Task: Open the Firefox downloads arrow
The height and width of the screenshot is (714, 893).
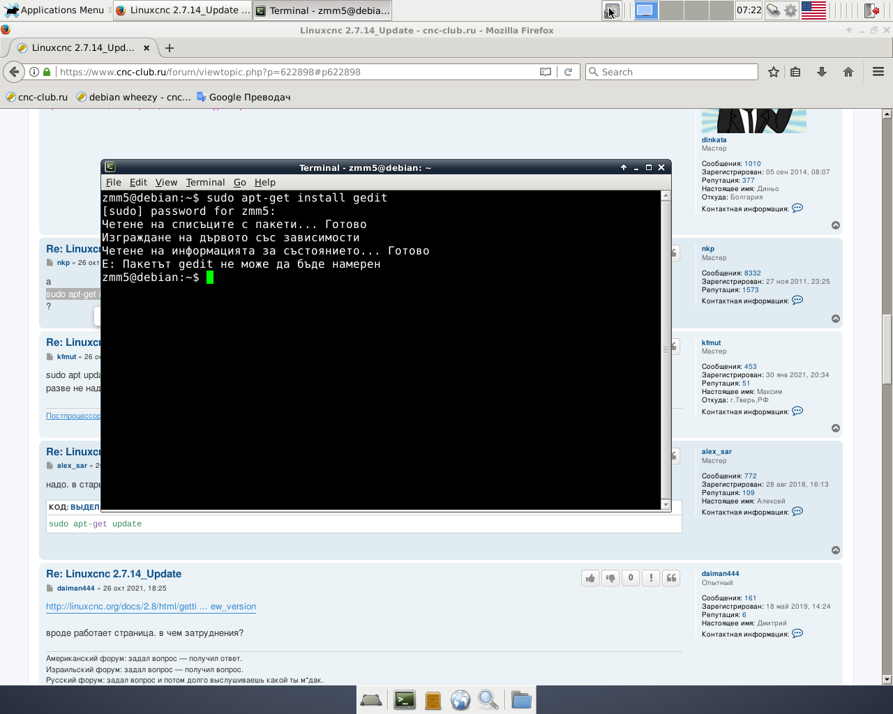Action: pos(822,72)
